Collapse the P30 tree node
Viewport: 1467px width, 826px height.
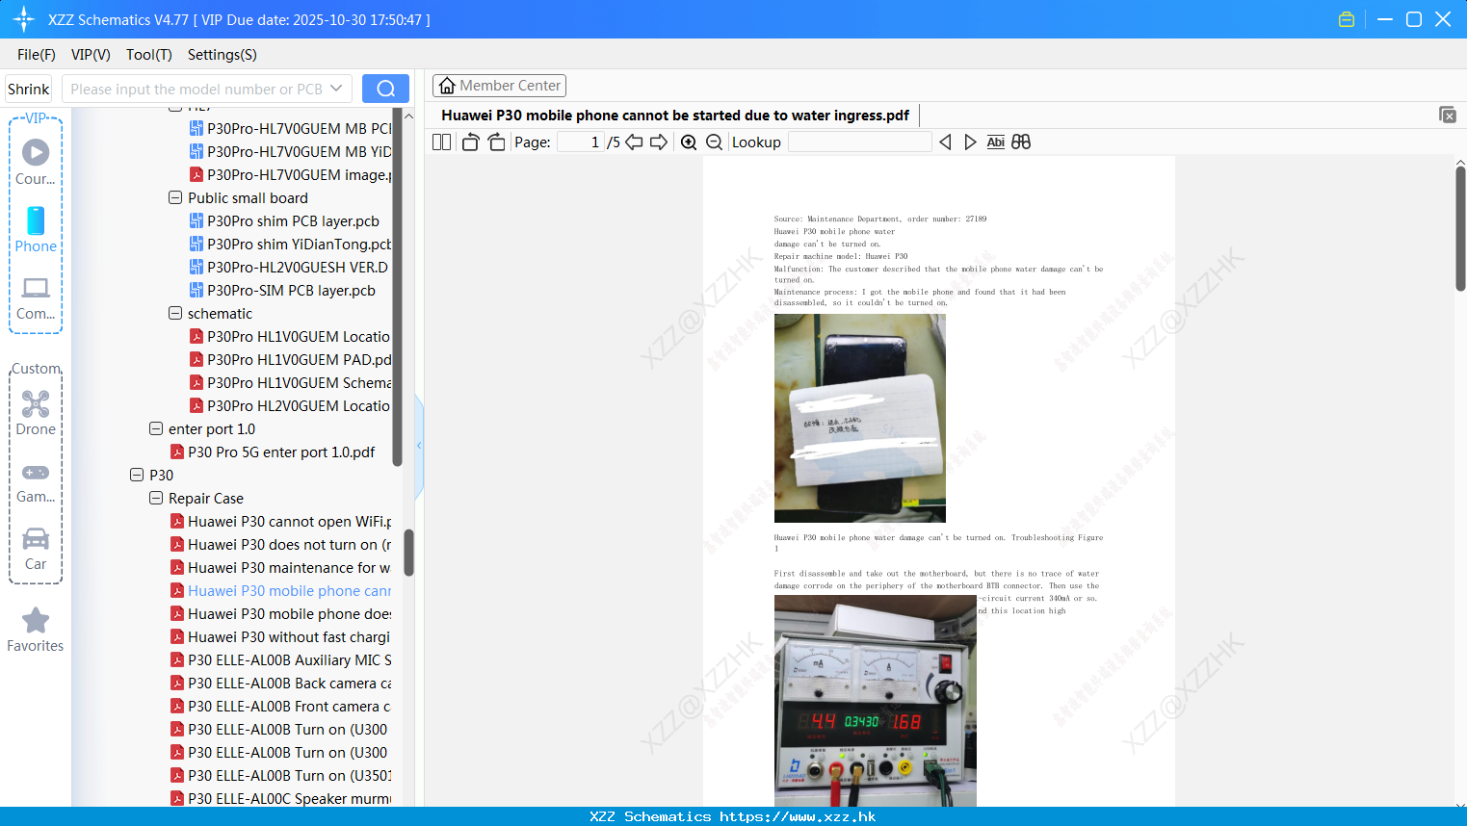coord(137,475)
